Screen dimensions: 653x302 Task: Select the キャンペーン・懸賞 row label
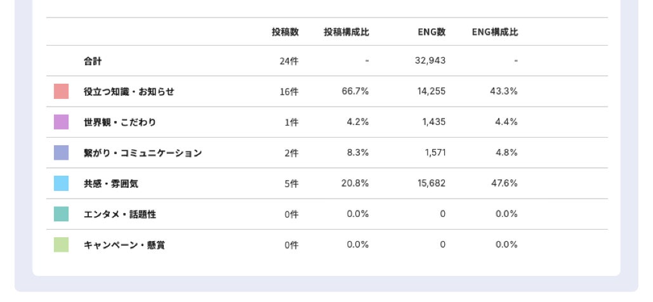(x=124, y=245)
